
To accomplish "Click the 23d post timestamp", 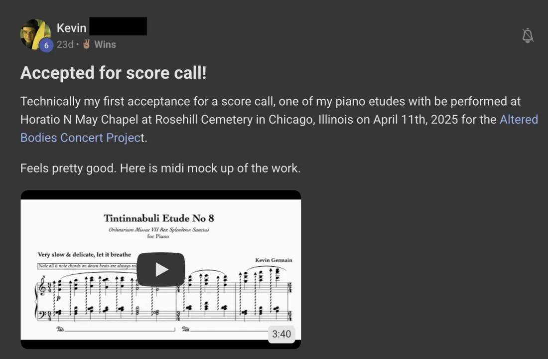I will [x=65, y=44].
